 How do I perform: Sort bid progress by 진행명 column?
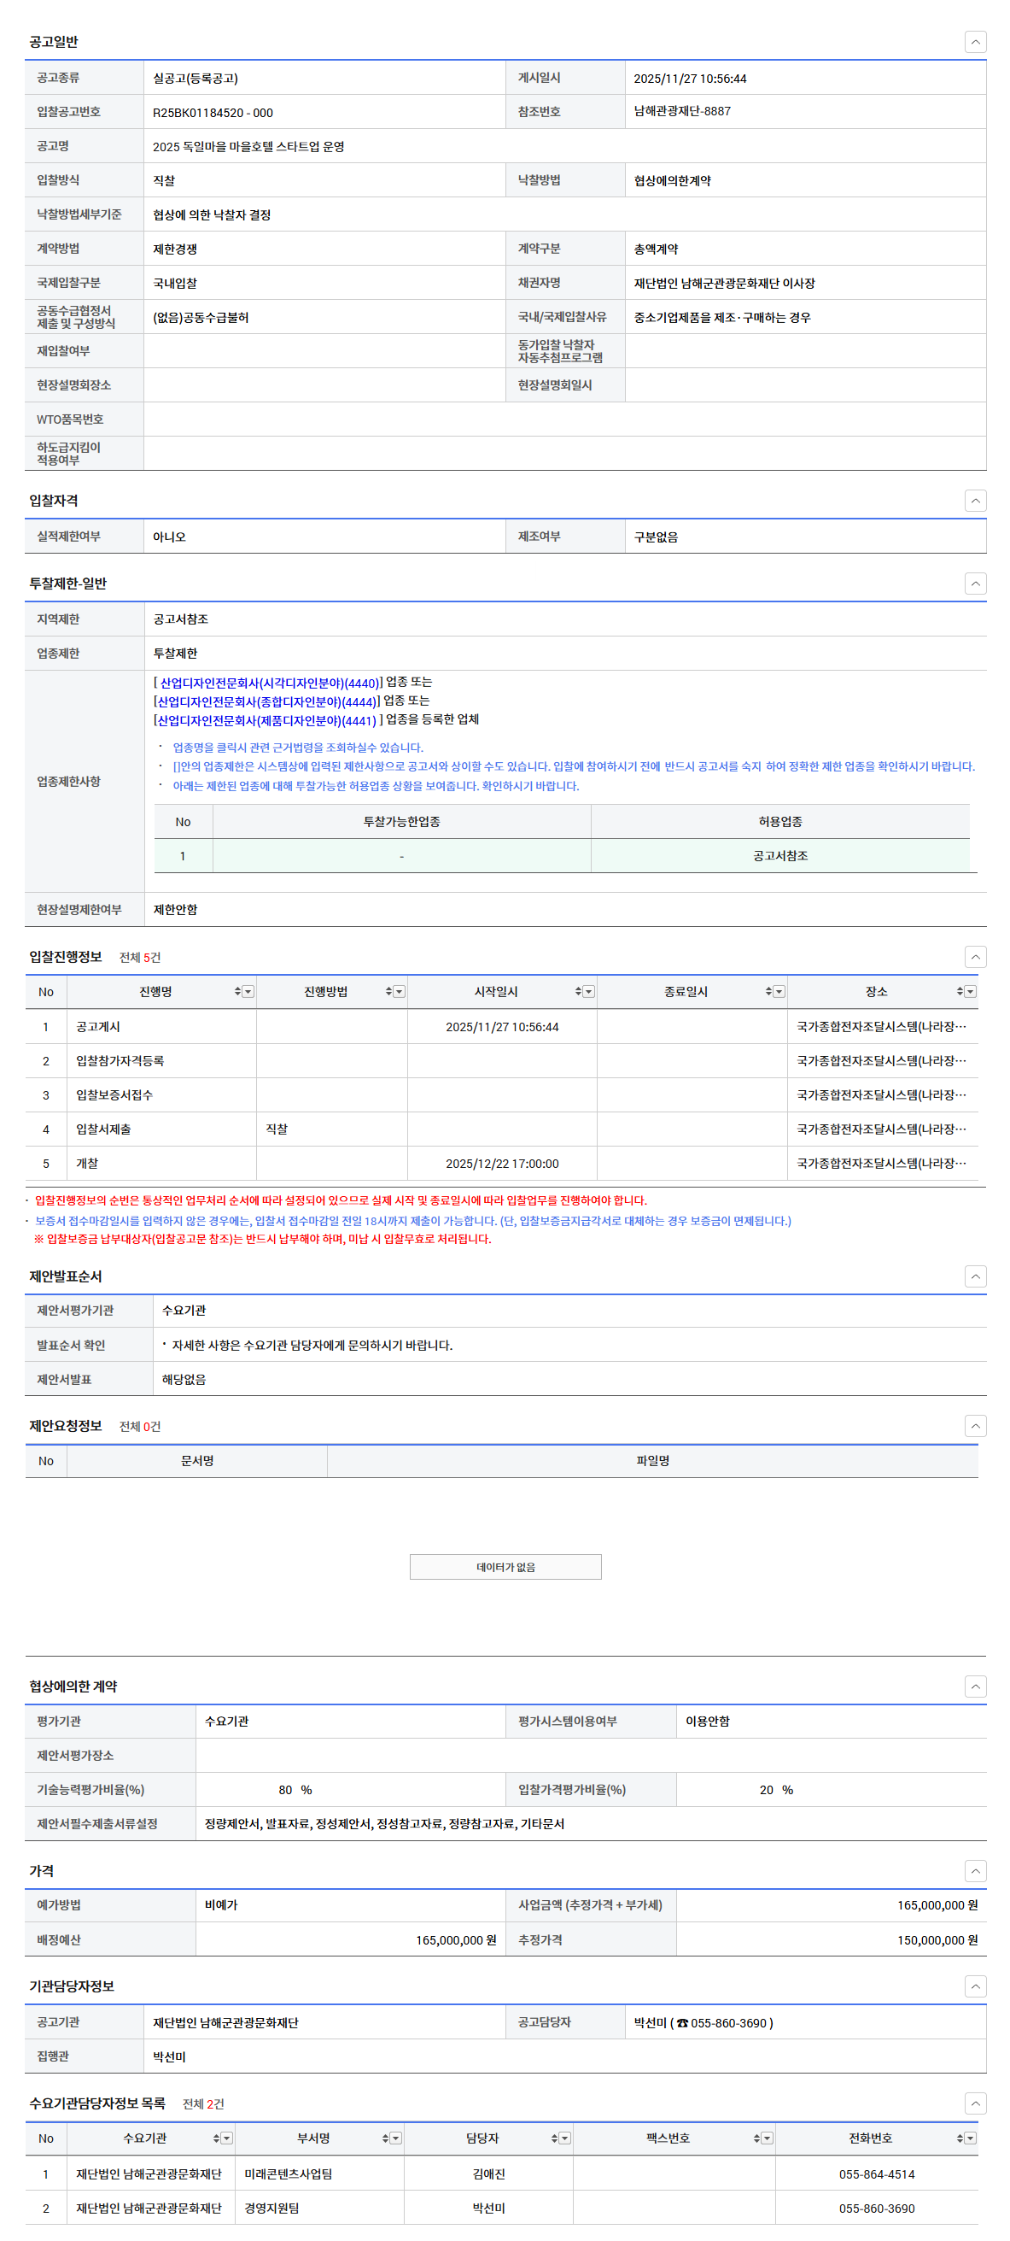pyautogui.click(x=237, y=992)
